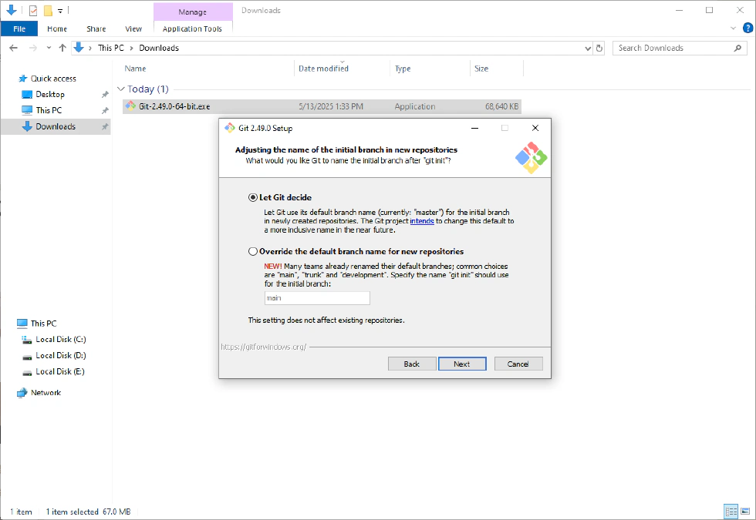
Task: Click the New Folder icon in title bar
Action: 48,11
